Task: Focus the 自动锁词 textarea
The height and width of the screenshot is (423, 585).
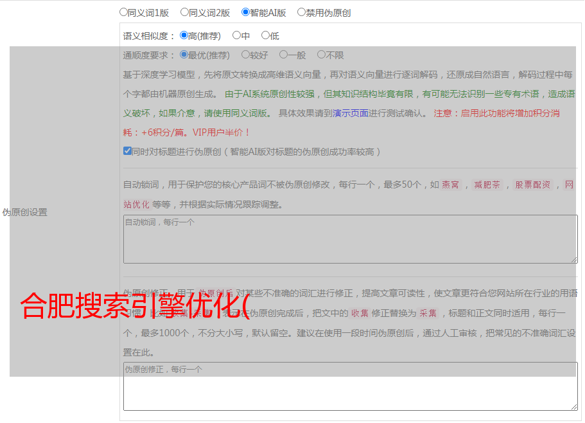Action: coord(351,239)
